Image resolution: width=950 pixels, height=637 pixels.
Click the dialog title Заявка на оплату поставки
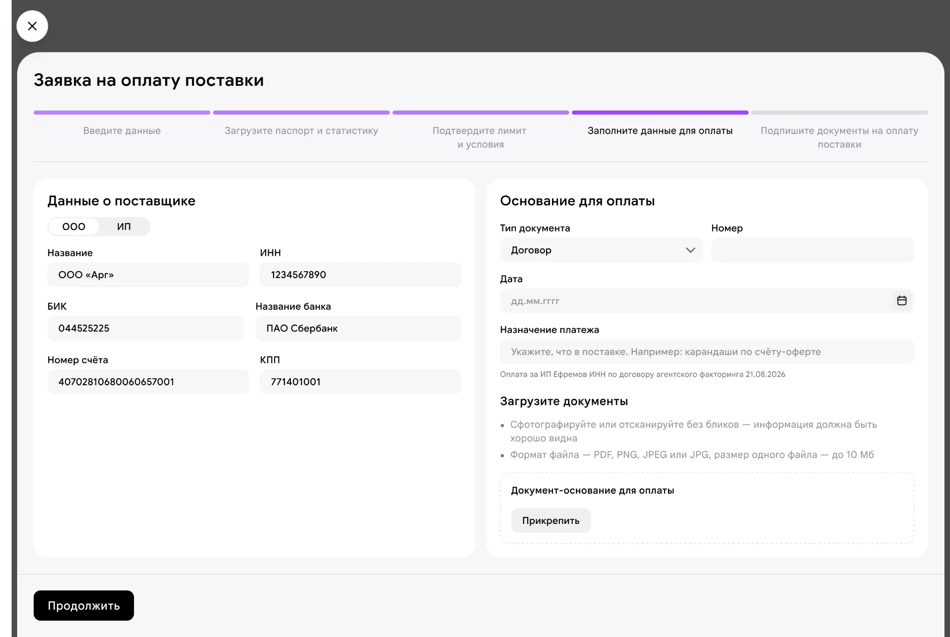(x=149, y=80)
